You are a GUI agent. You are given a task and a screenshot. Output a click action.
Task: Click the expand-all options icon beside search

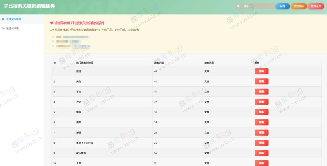(x=238, y=6)
